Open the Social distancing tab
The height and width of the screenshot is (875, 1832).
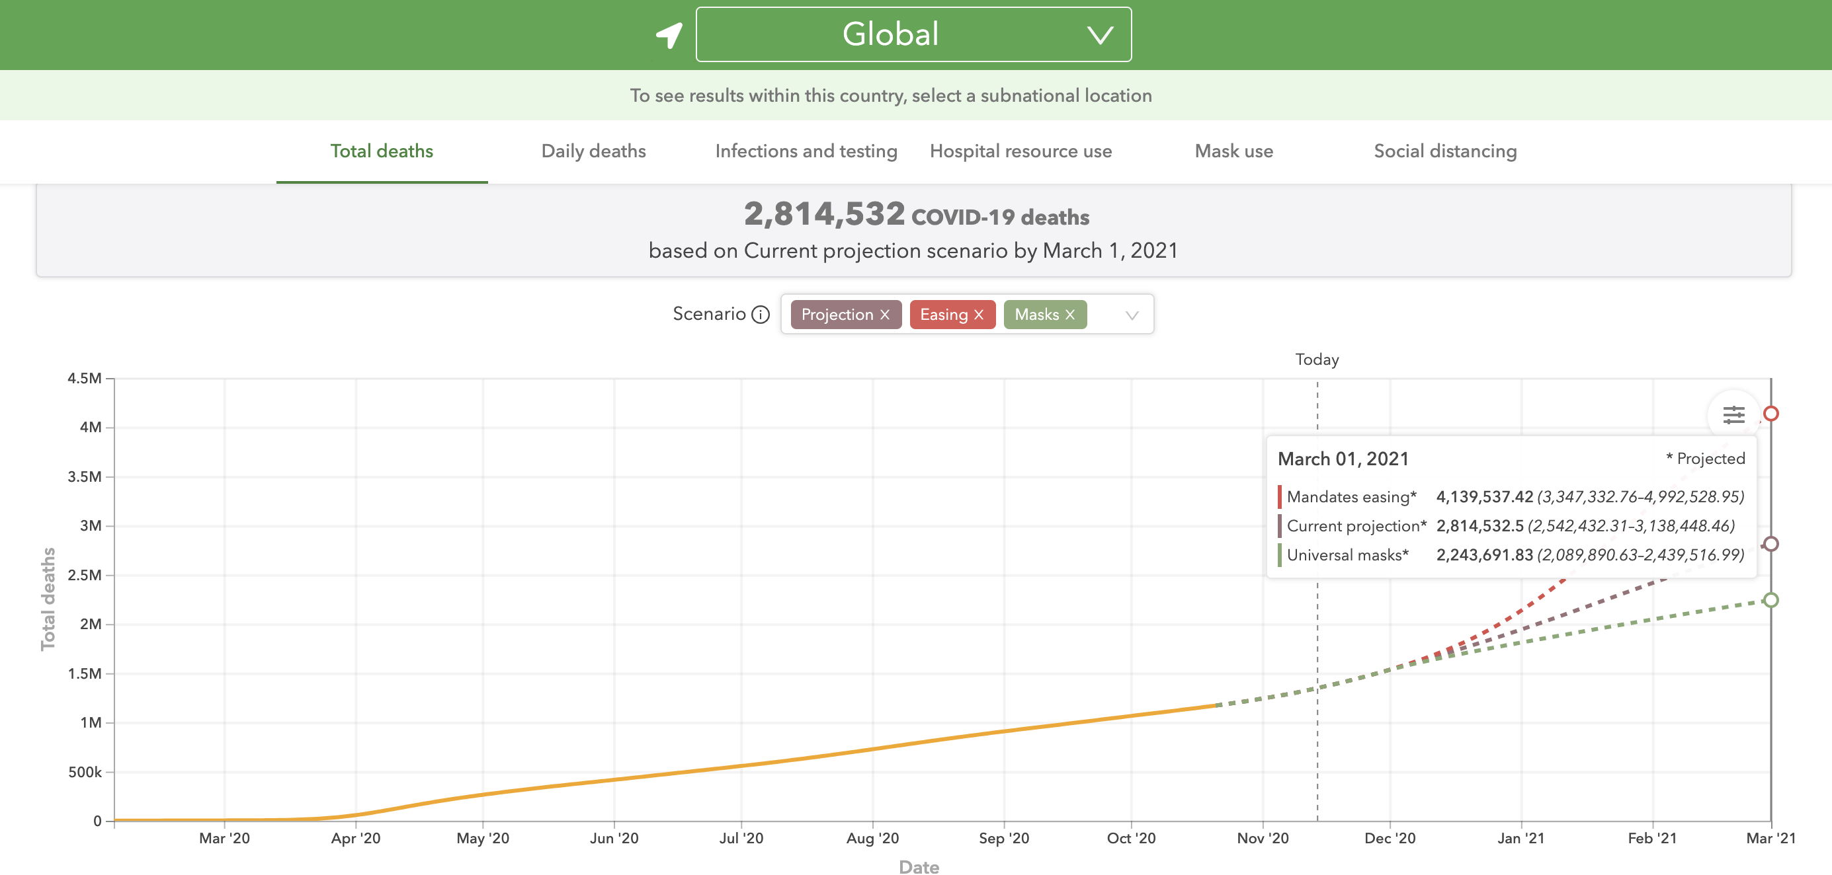(x=1444, y=151)
